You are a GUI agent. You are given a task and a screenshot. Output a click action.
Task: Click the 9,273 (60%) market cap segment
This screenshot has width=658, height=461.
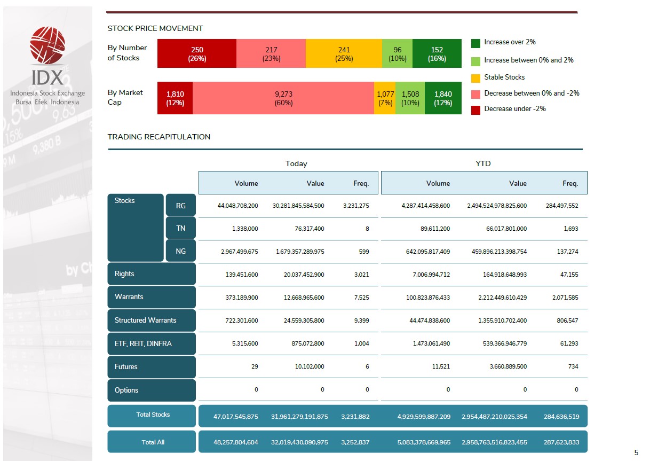tap(283, 98)
